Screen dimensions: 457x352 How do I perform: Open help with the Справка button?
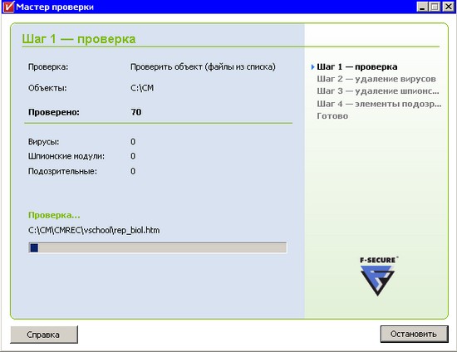[x=44, y=335]
